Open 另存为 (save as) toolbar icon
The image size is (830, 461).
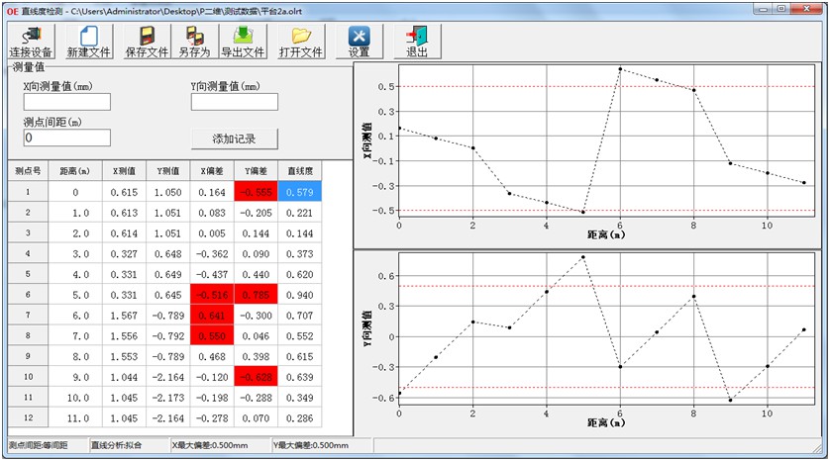click(193, 41)
